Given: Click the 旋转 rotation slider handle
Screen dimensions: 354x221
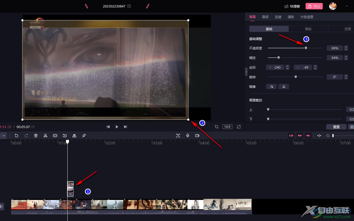Looking at the screenshot, I should [296, 77].
